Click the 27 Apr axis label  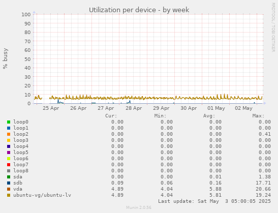tap(106, 108)
